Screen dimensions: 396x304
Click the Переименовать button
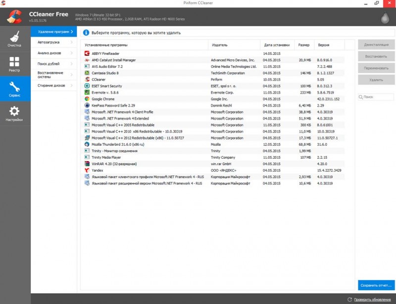(x=376, y=68)
